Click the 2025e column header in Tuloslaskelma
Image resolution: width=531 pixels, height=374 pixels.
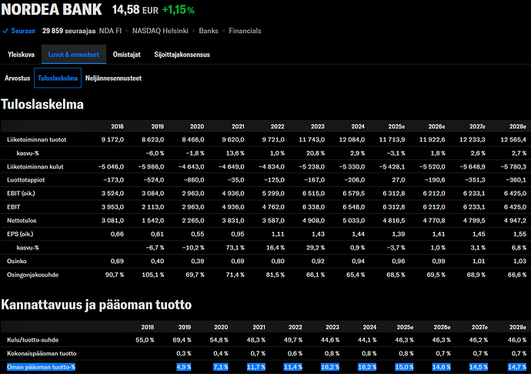point(396,126)
